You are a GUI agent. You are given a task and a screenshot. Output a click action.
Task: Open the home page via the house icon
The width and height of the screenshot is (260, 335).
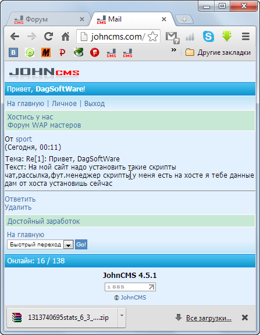coord(66,37)
